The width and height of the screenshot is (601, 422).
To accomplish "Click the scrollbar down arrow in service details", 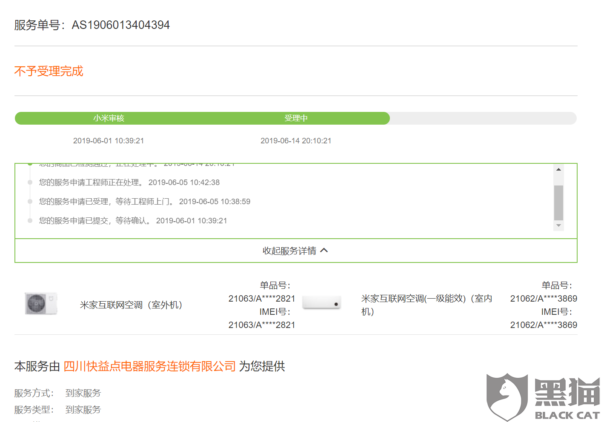I will click(558, 226).
